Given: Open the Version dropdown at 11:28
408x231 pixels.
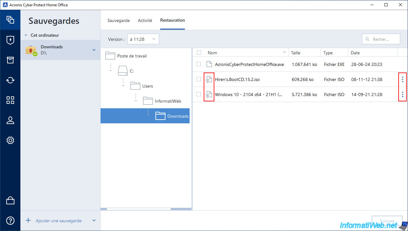Looking at the screenshot, I should click(x=143, y=39).
